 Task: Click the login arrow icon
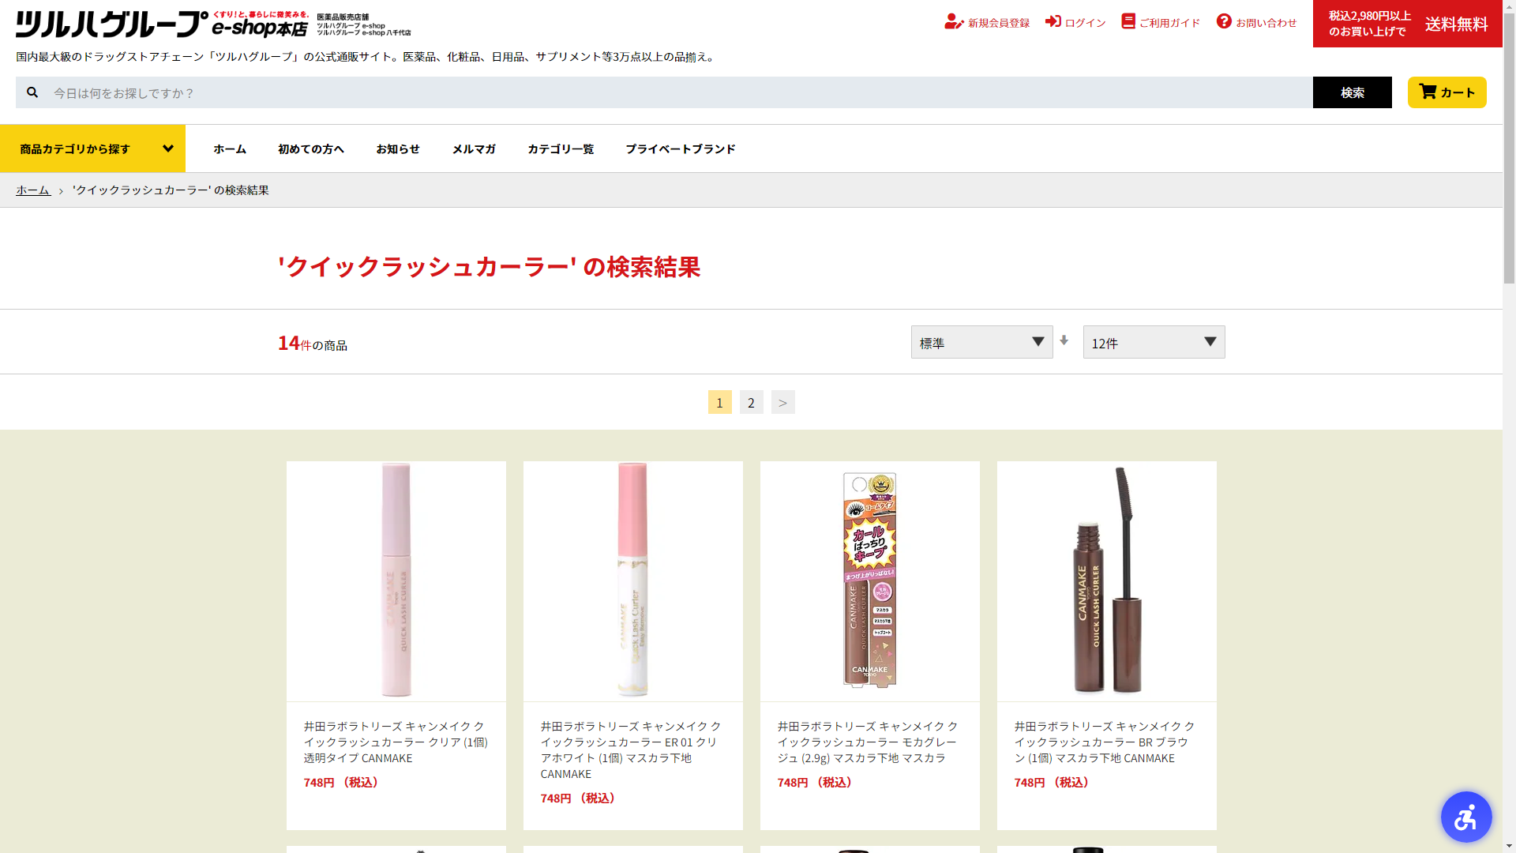click(x=1053, y=21)
